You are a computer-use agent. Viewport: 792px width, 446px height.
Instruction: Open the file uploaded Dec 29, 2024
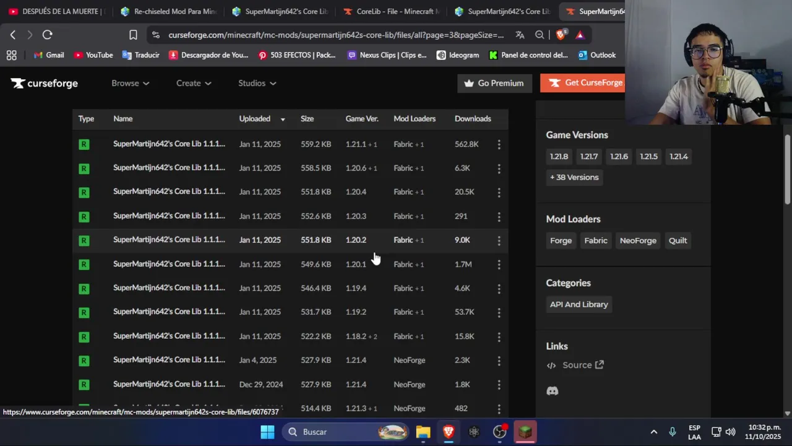click(x=290, y=385)
